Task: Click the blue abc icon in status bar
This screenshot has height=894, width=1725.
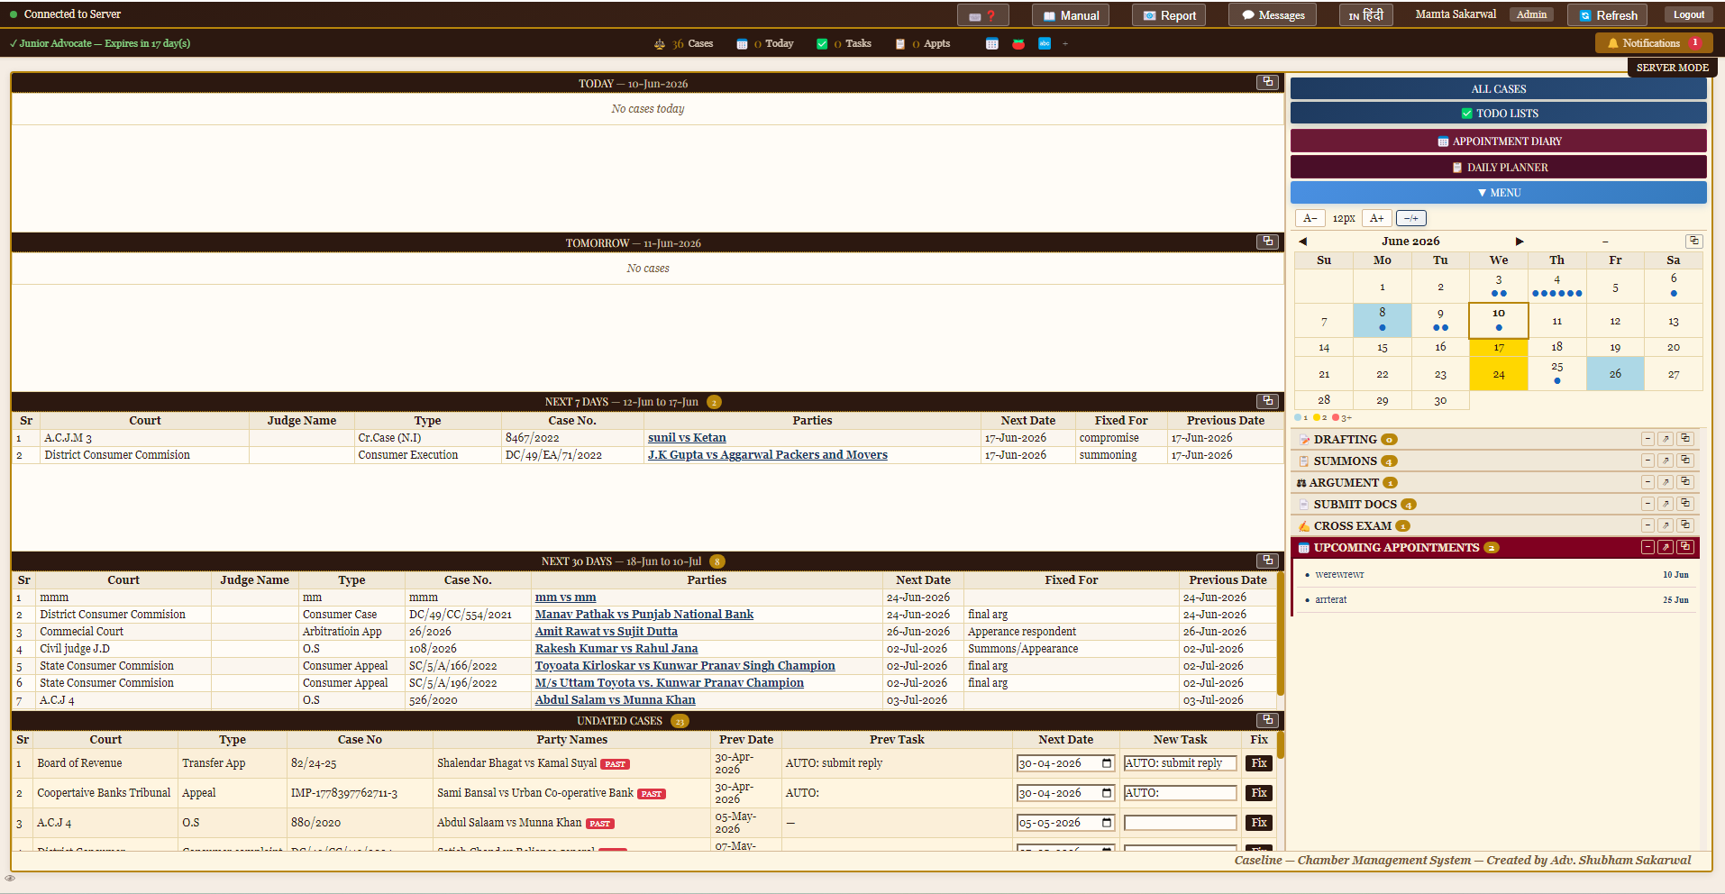Action: [x=1045, y=43]
